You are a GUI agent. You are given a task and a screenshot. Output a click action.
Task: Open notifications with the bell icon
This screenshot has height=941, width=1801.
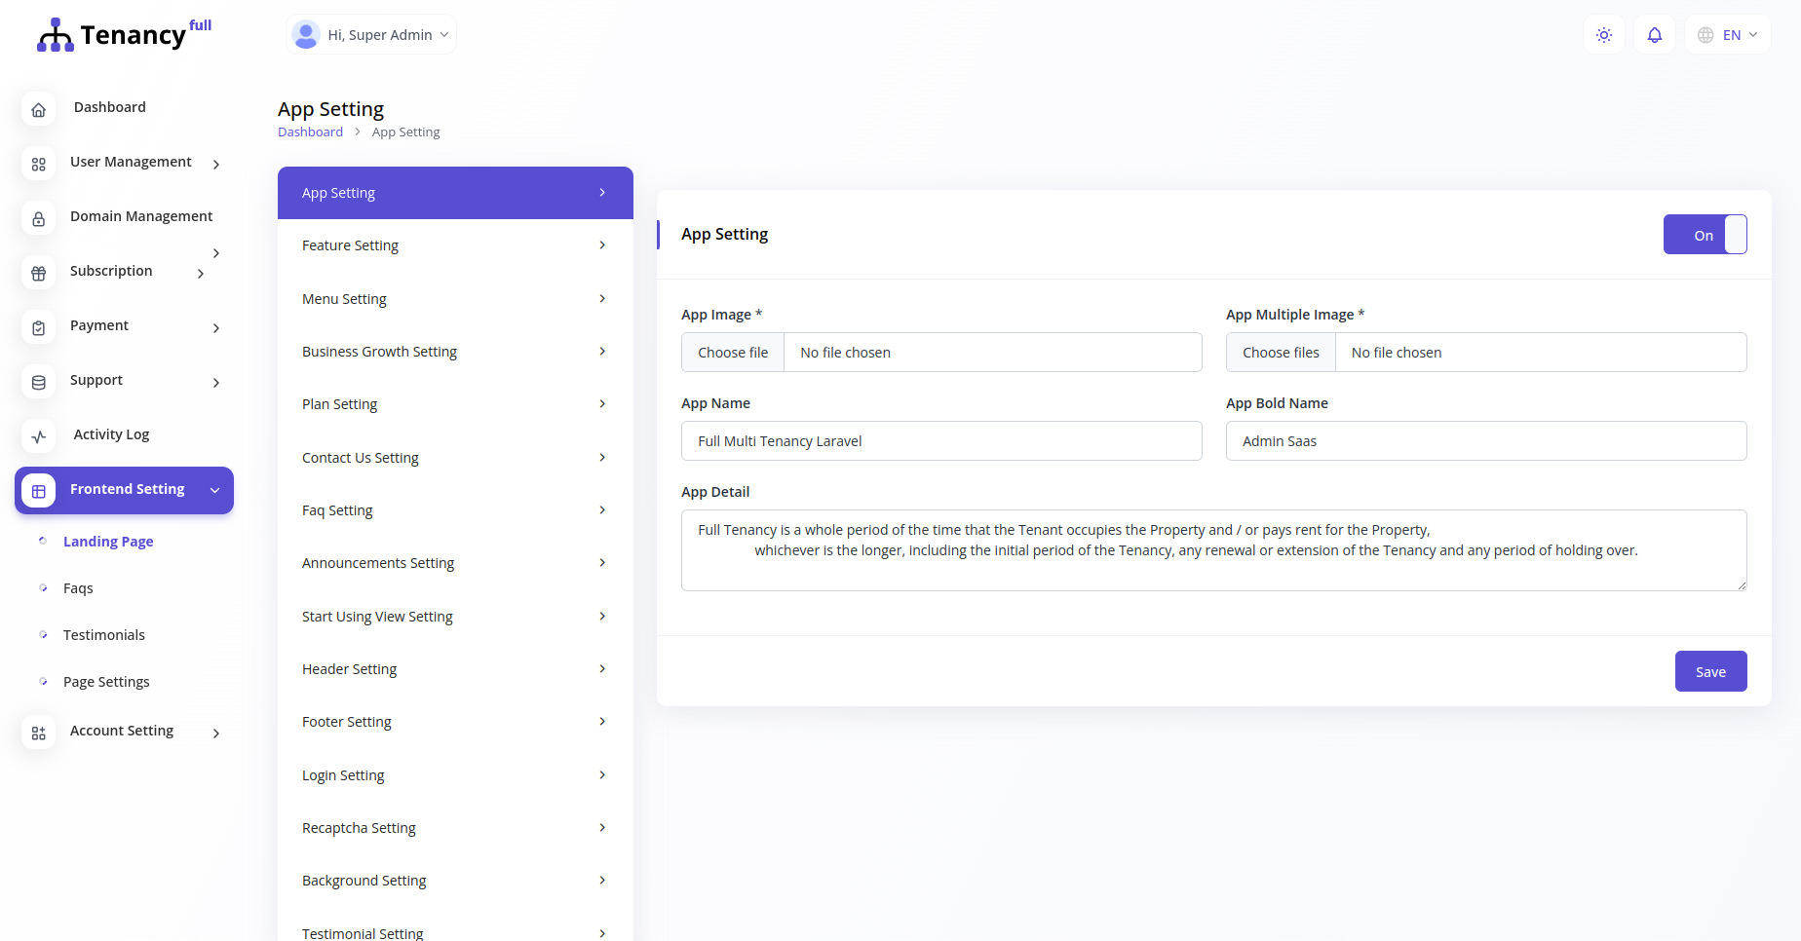1654,34
